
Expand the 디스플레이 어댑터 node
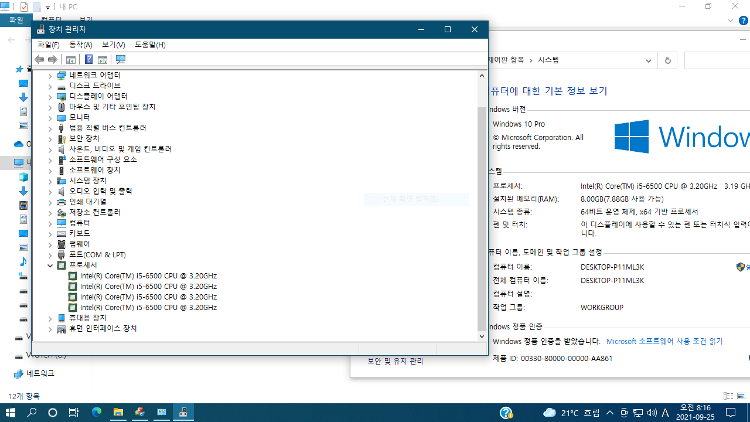coord(50,97)
